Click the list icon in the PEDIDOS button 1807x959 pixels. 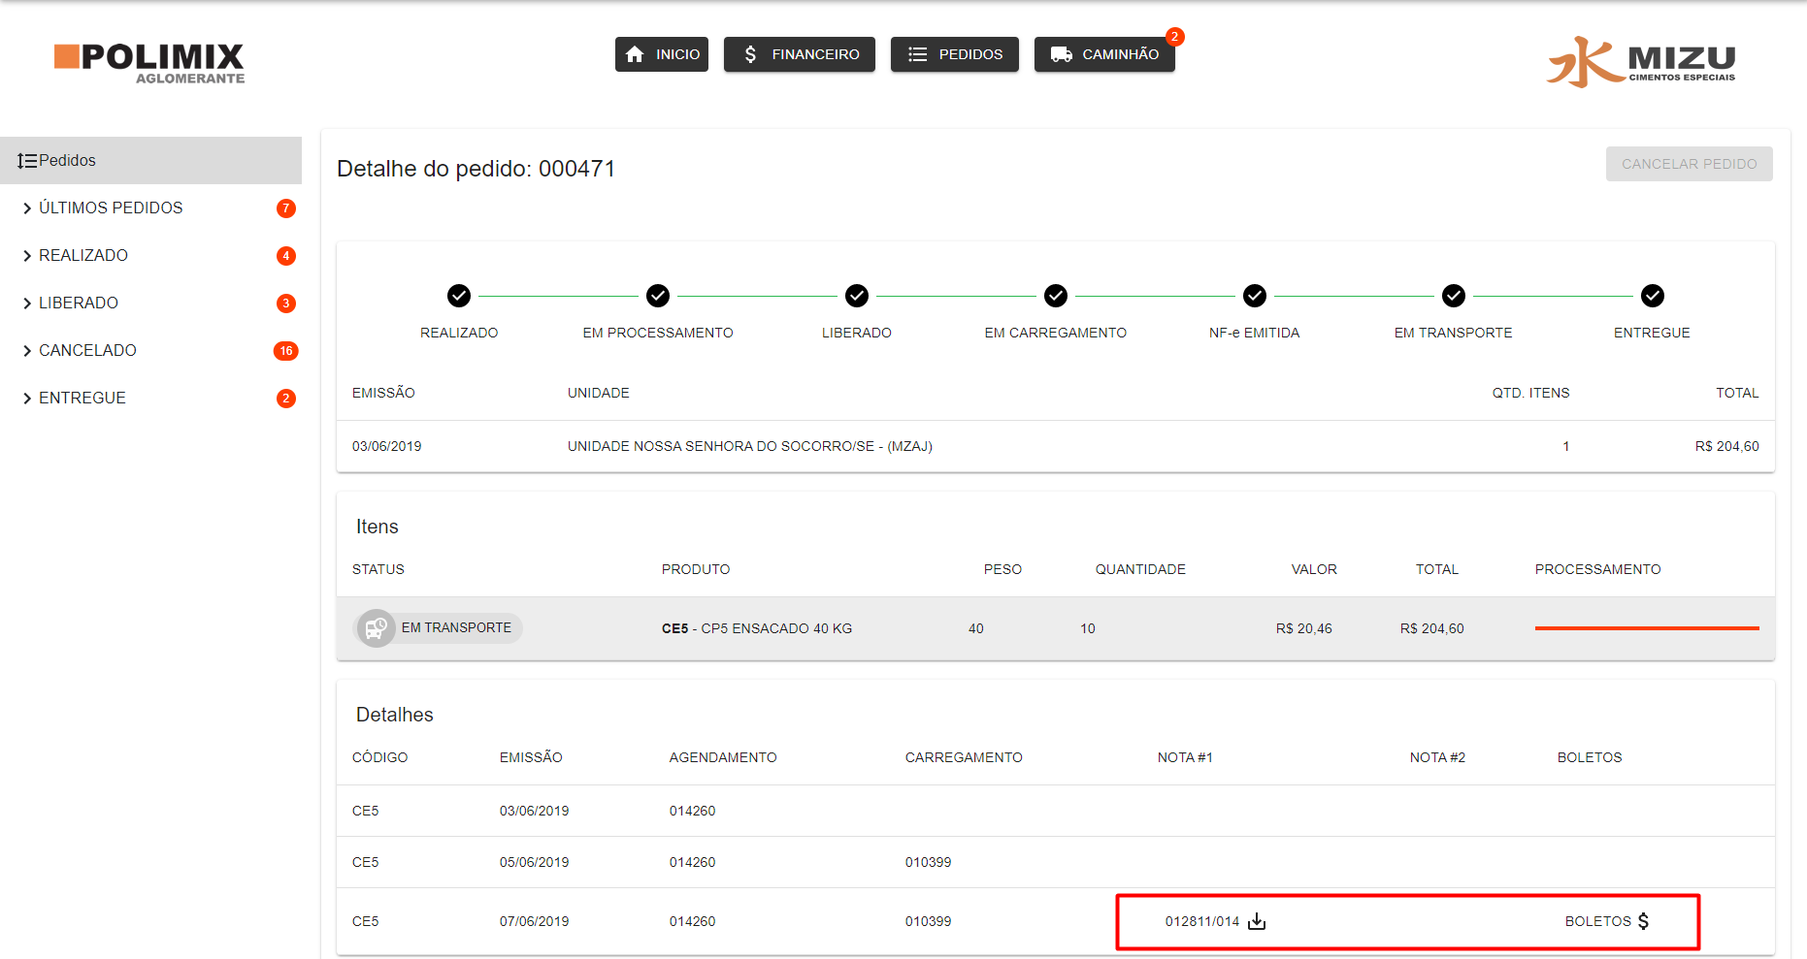coord(917,54)
